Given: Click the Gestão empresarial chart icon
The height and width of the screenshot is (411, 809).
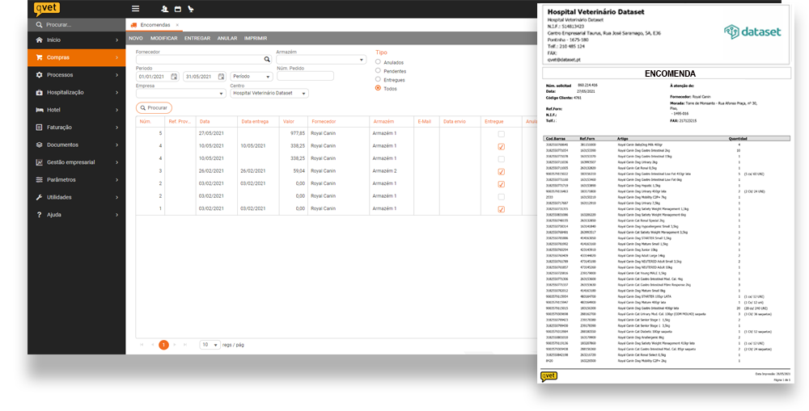Looking at the screenshot, I should [x=39, y=162].
